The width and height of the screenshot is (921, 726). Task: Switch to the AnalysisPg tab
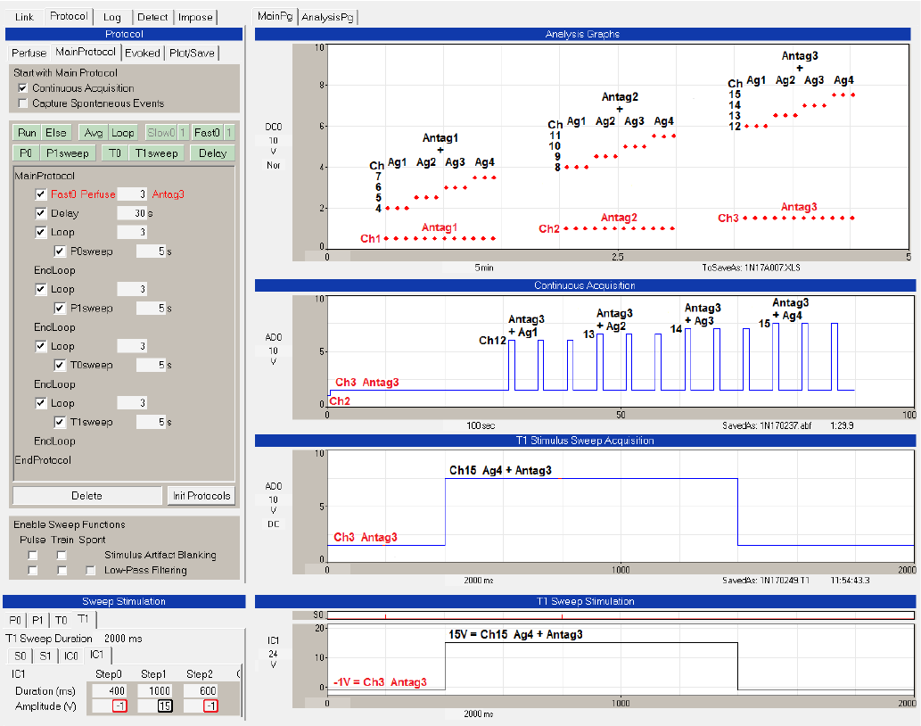click(x=328, y=17)
